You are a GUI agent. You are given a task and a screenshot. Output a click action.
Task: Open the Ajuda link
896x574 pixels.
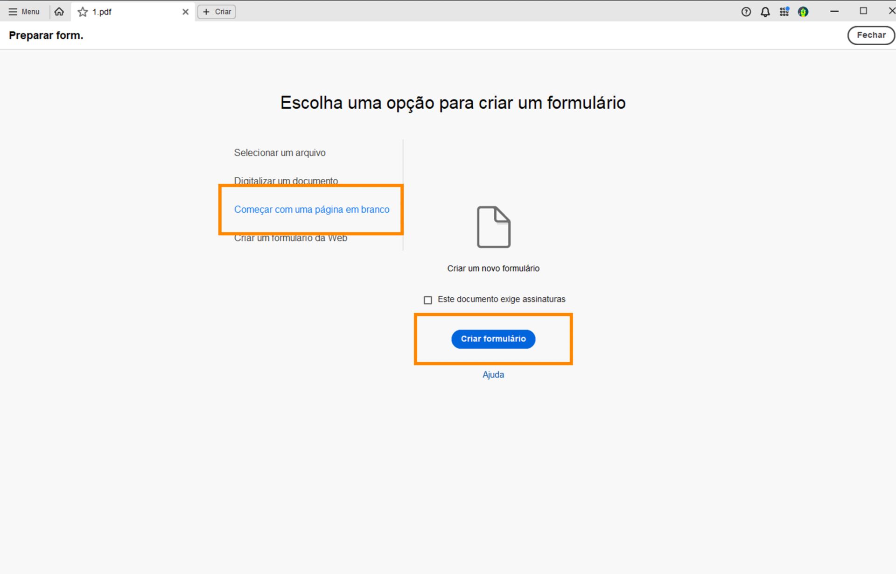pos(493,374)
